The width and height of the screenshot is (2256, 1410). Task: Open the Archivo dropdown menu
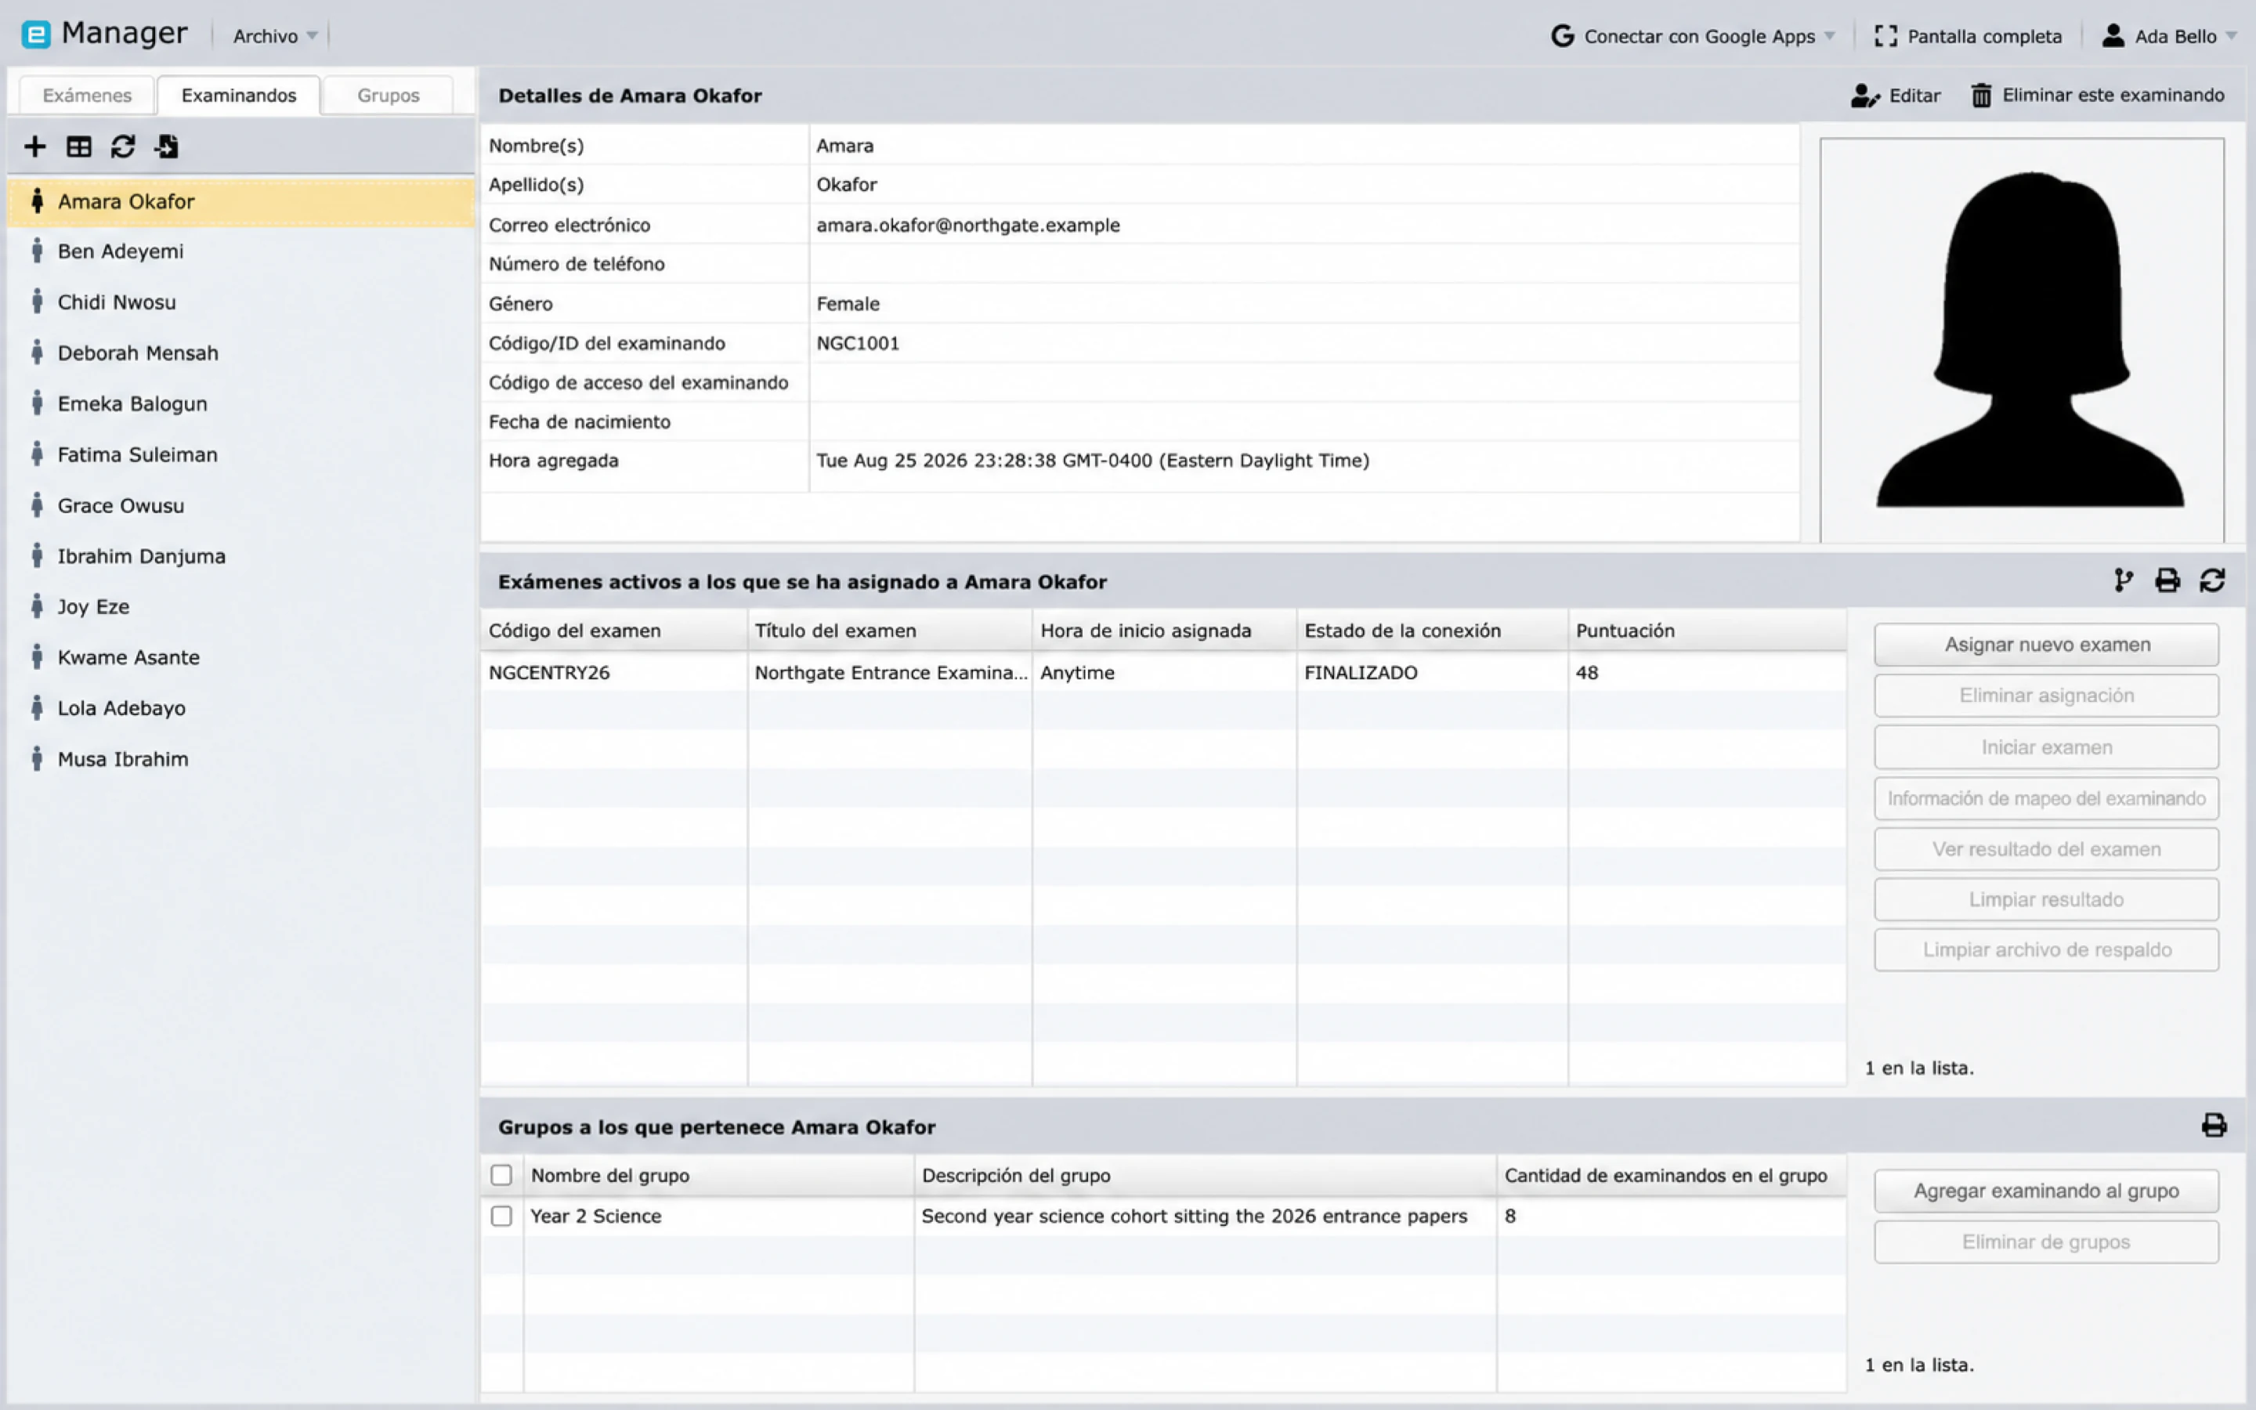275,36
